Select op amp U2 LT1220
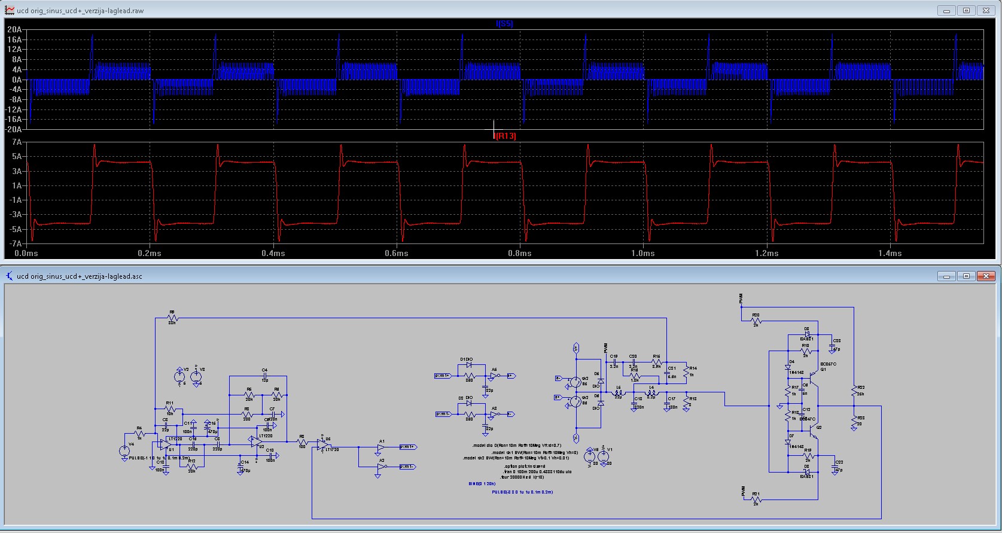Image resolution: width=1002 pixels, height=533 pixels. 255,441
